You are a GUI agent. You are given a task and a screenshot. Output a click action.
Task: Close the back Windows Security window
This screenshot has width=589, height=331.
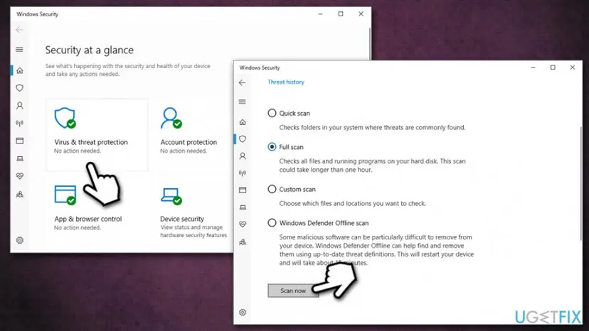click(x=361, y=14)
